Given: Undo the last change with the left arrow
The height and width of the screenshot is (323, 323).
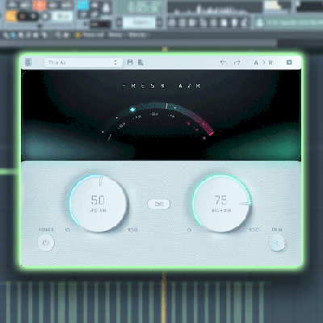Looking at the screenshot, I should click(x=223, y=62).
